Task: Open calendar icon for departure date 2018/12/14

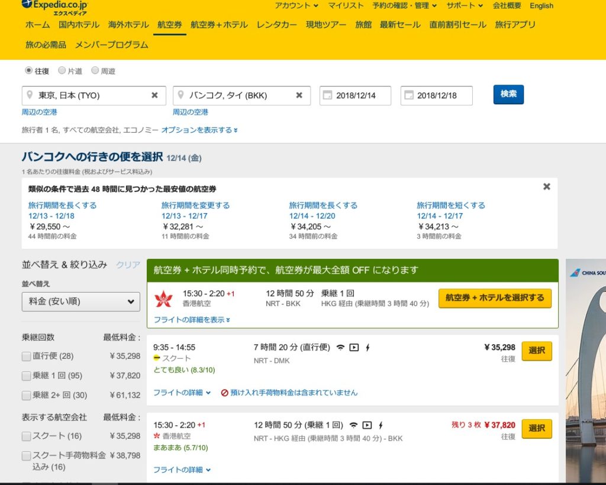Action: (327, 95)
